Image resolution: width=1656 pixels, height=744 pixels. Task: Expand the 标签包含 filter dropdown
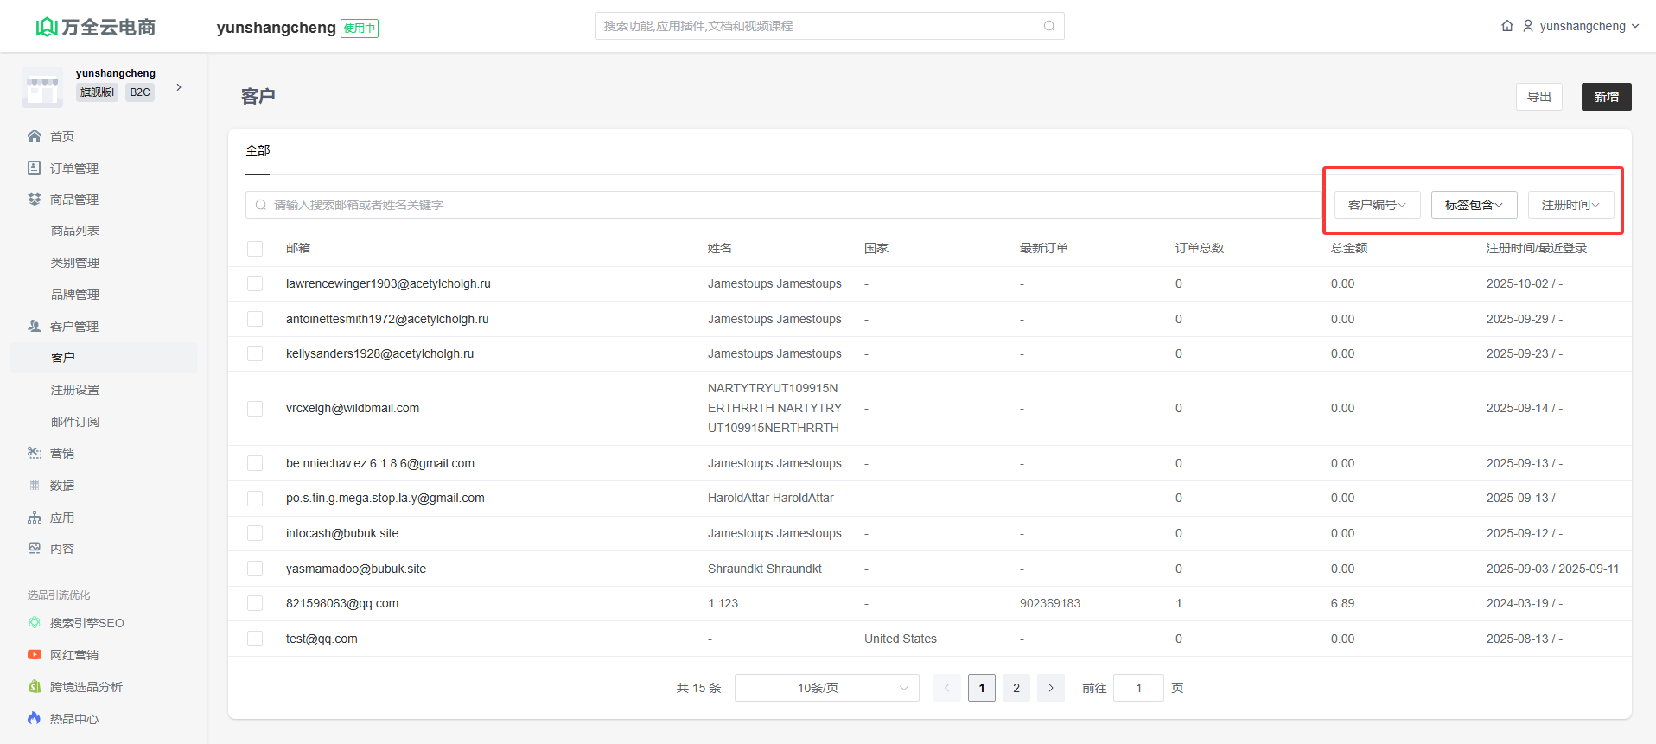[x=1474, y=205]
